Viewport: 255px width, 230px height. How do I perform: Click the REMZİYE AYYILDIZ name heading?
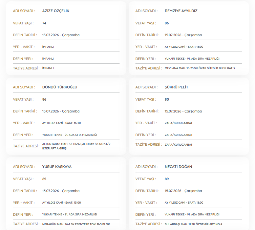coord(181,11)
